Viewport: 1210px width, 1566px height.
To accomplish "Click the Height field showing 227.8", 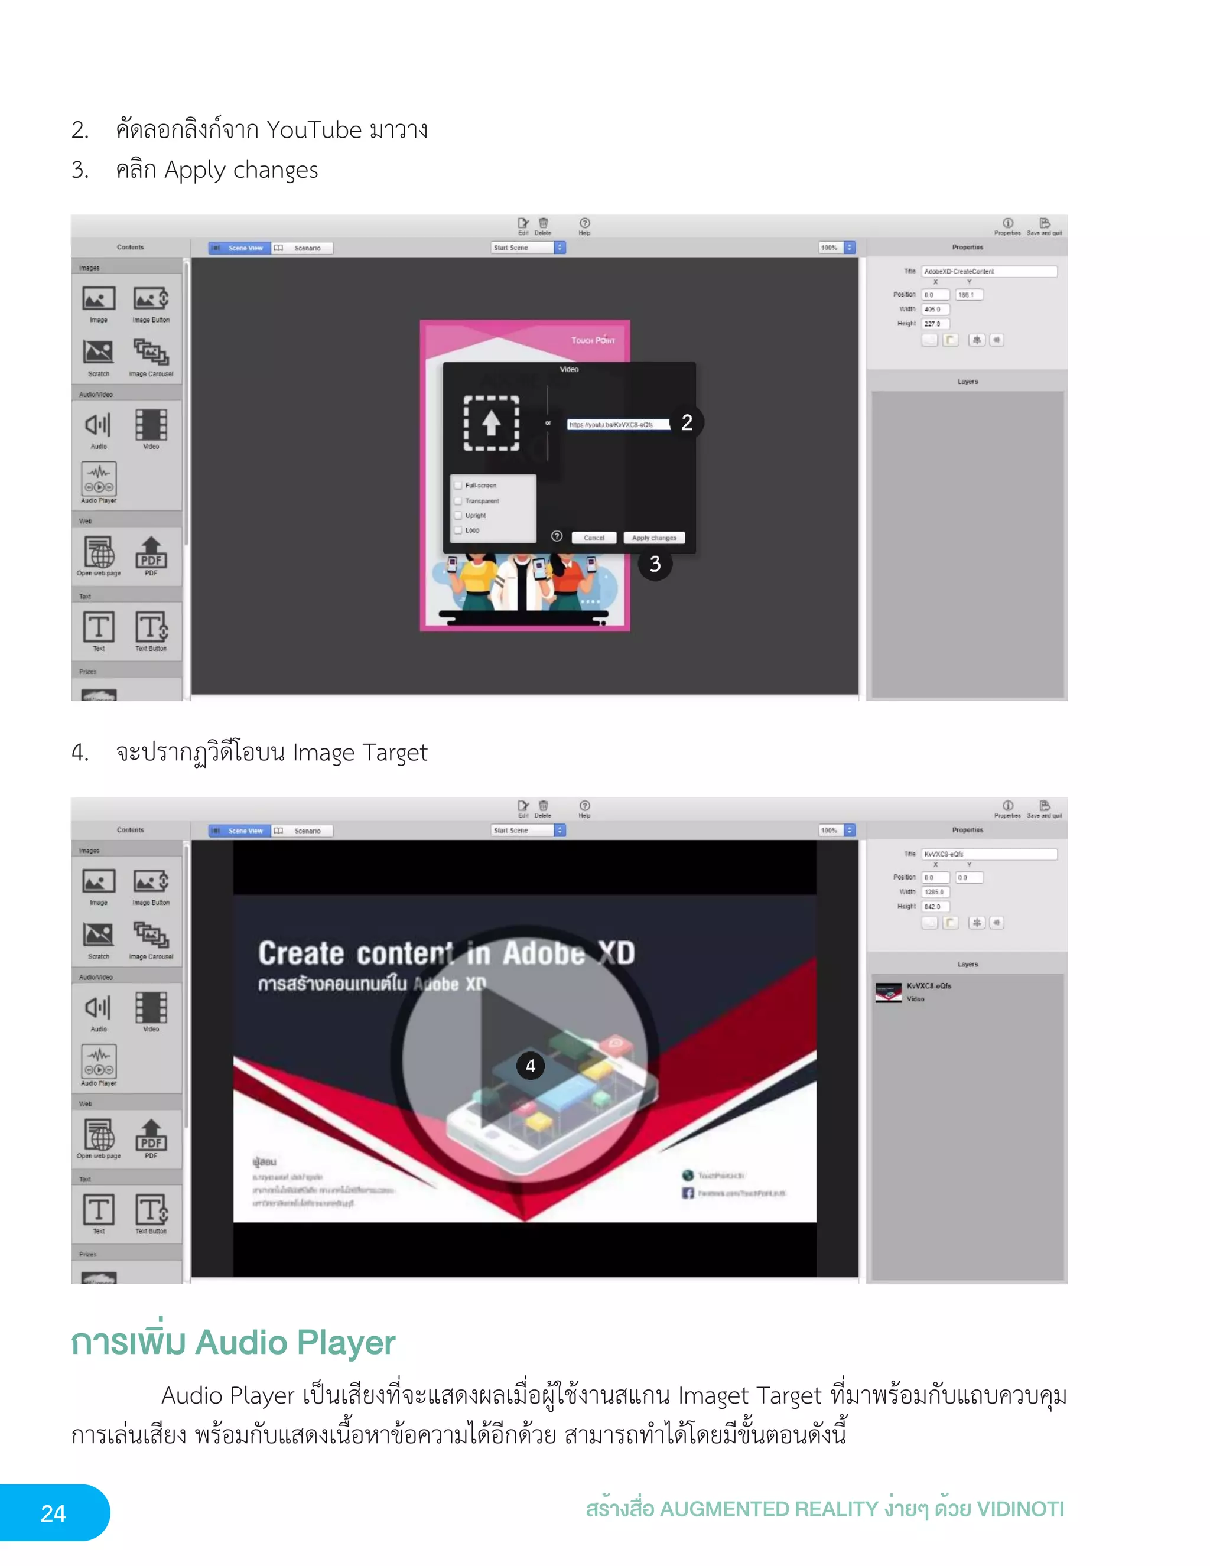I will coord(935,324).
